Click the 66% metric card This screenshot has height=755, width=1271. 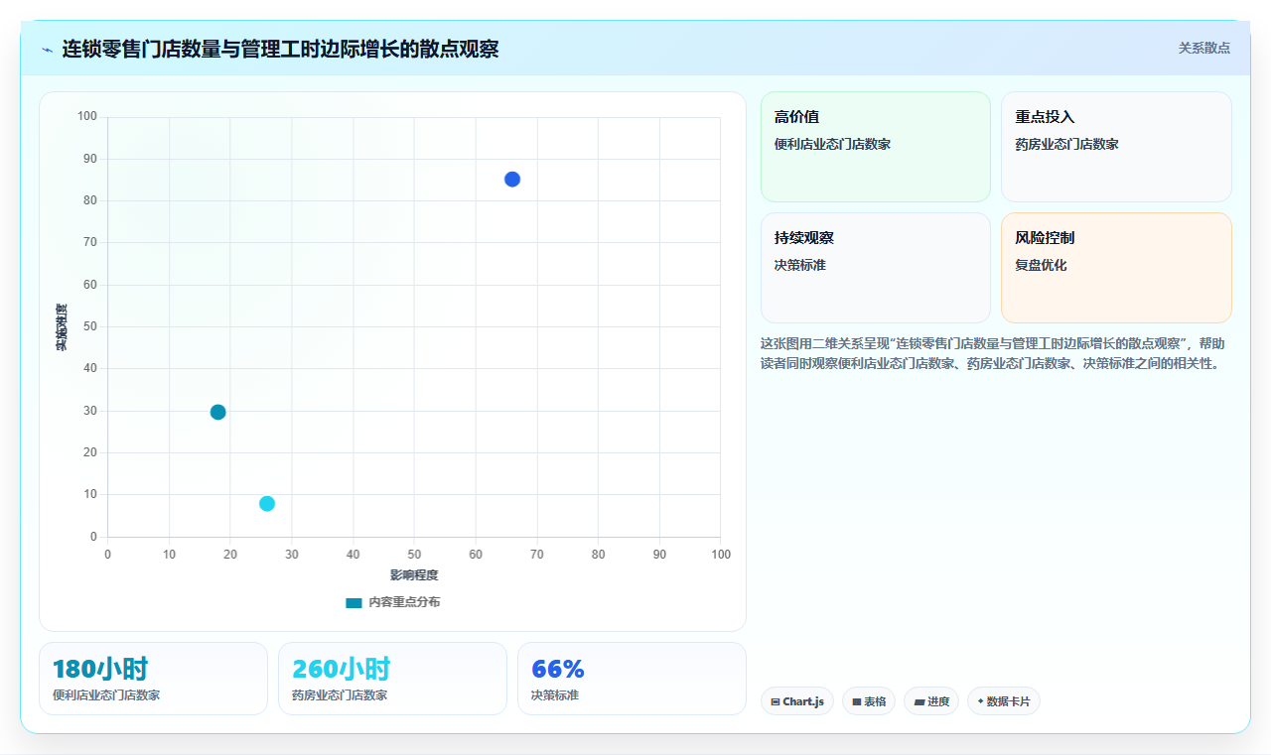(x=632, y=679)
